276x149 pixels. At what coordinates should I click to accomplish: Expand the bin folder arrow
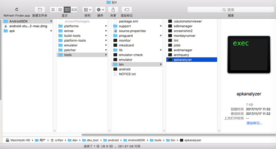[x=161, y=65]
